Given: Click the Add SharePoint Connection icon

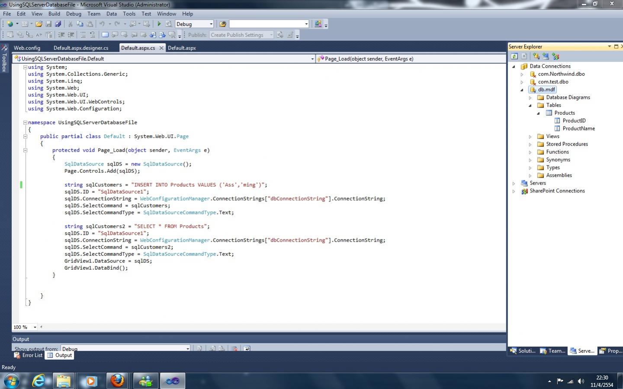Looking at the screenshot, I should (556, 56).
